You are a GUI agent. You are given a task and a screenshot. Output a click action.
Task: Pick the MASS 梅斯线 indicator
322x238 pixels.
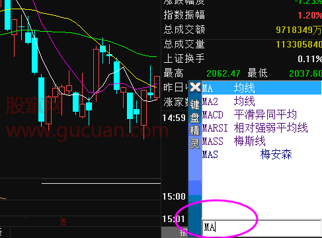pos(261,141)
